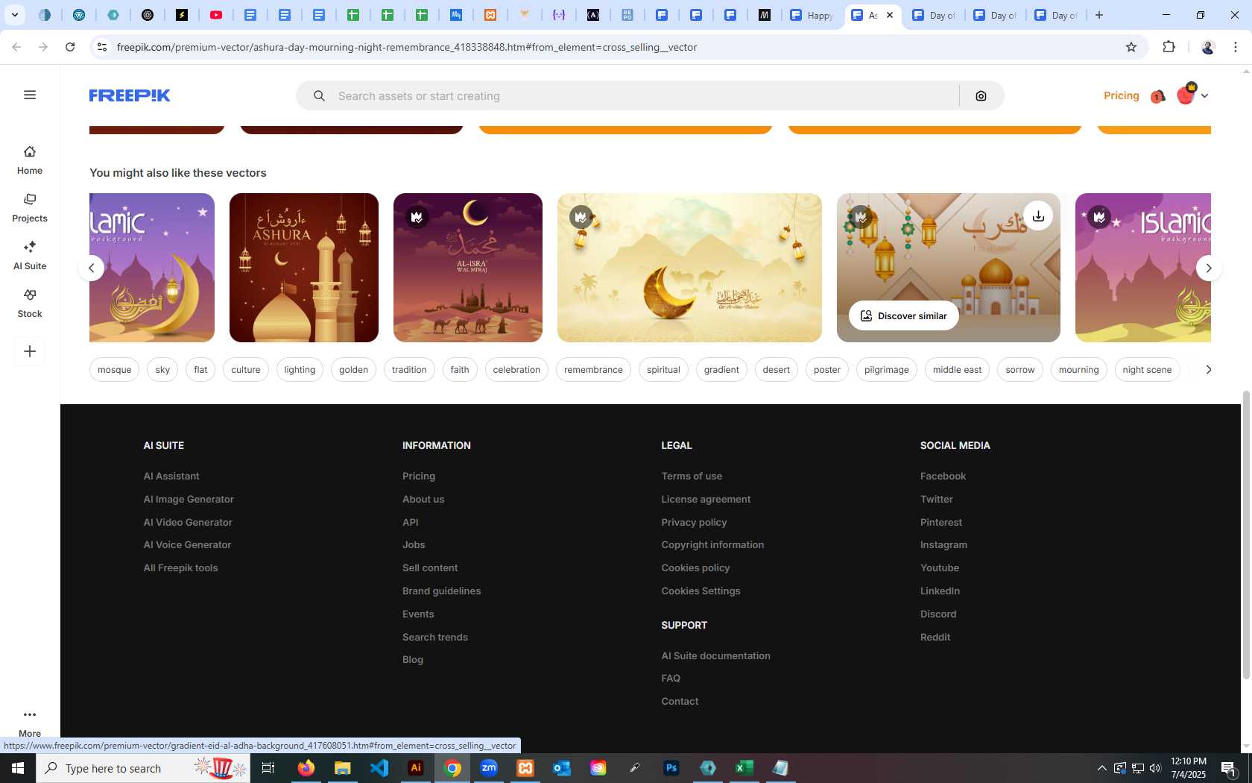The image size is (1252, 783).
Task: Open the License agreement link
Action: (706, 499)
